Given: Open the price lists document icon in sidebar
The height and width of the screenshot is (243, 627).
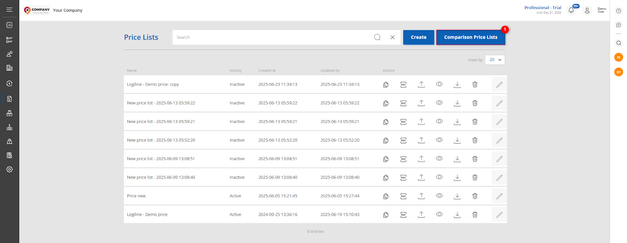Looking at the screenshot, I should (x=9, y=99).
